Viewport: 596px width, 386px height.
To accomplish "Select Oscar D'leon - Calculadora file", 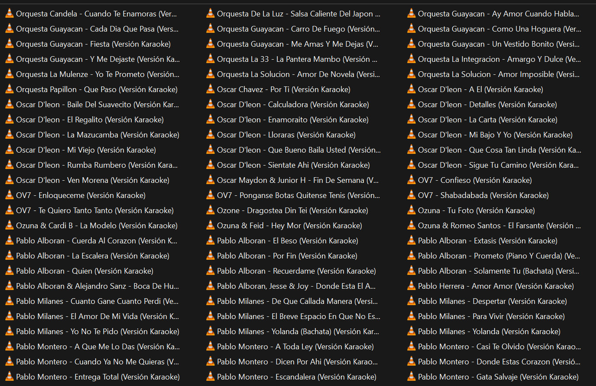I will click(293, 105).
